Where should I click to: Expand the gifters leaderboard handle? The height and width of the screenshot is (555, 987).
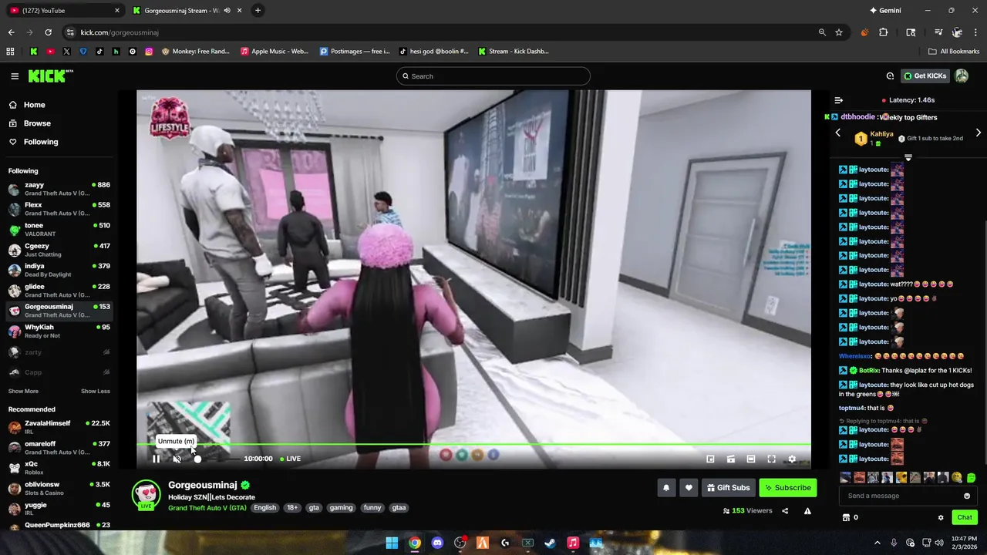pyautogui.click(x=908, y=157)
